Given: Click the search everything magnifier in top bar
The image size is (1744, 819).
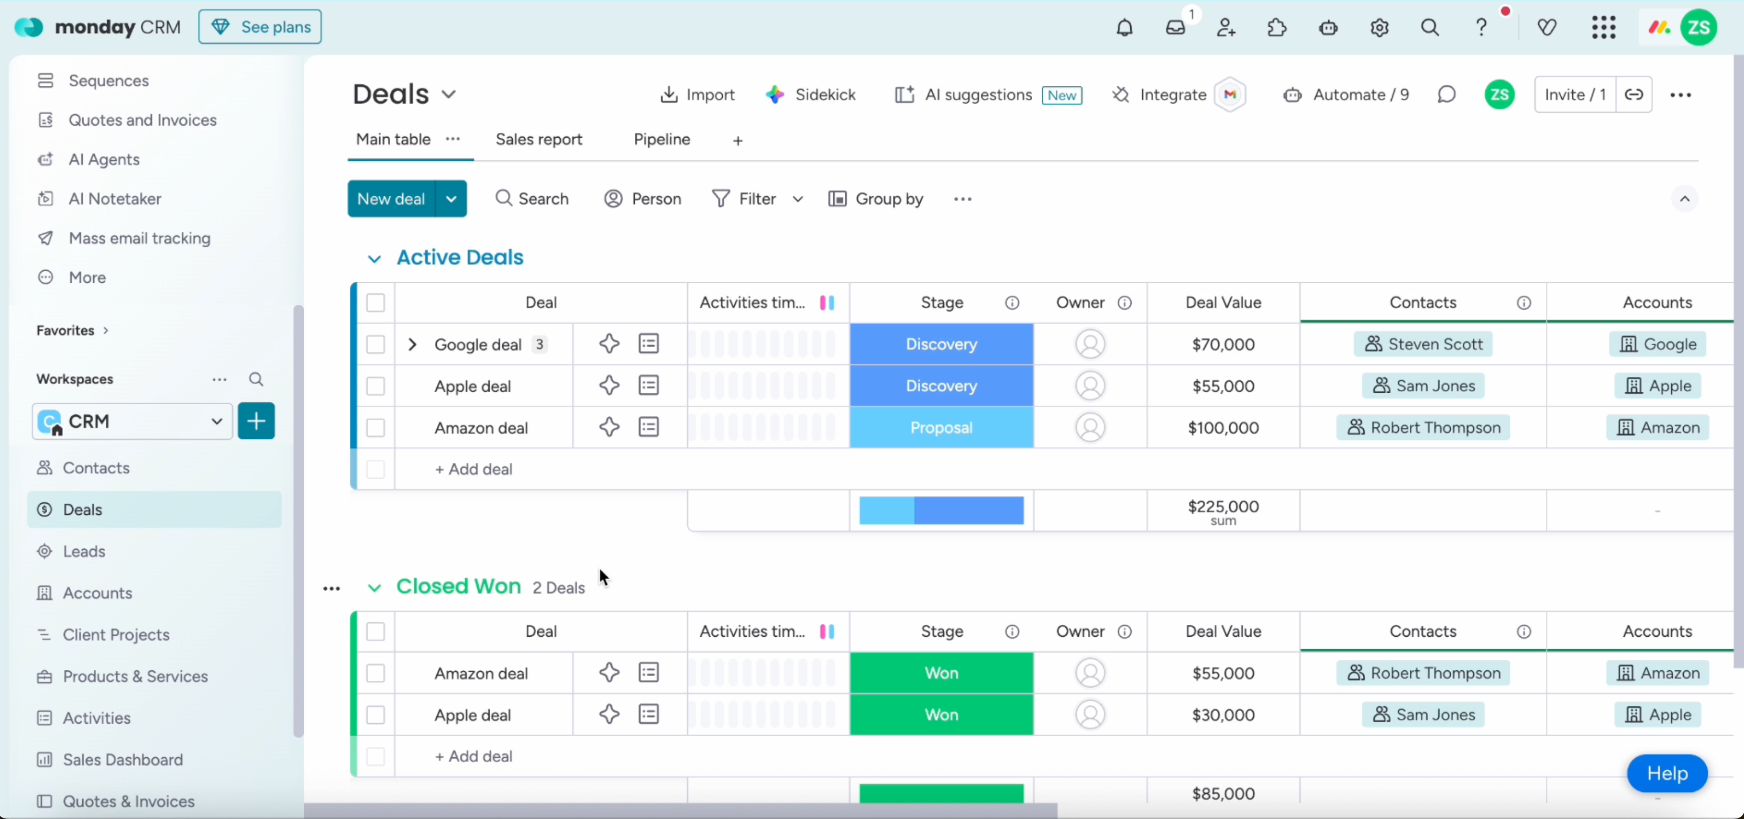Looking at the screenshot, I should (x=1430, y=28).
